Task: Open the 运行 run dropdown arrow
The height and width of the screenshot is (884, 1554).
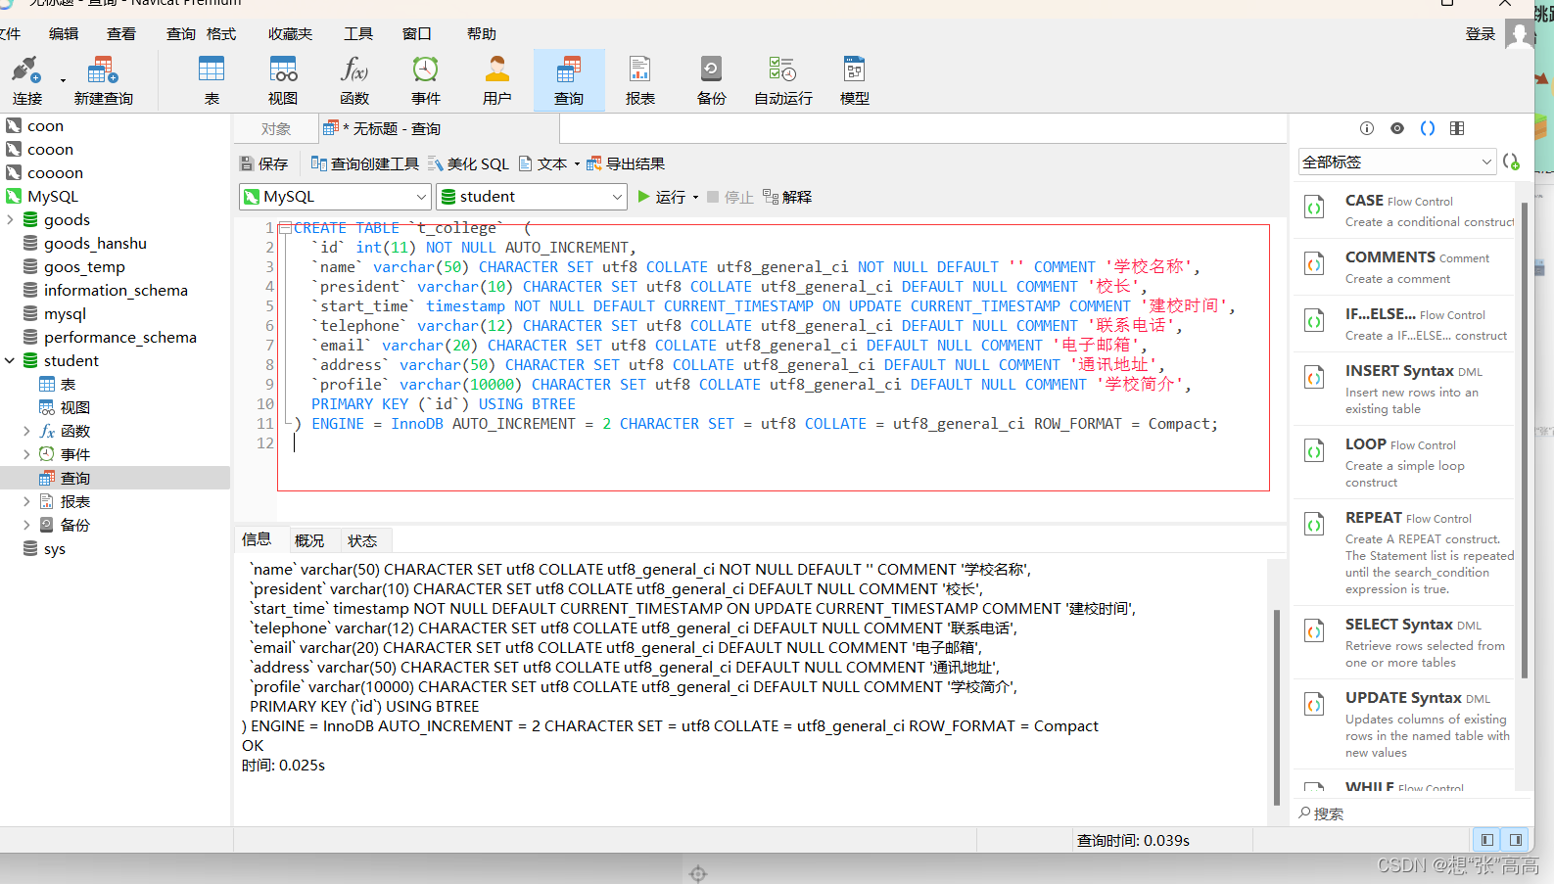Action: (x=696, y=197)
